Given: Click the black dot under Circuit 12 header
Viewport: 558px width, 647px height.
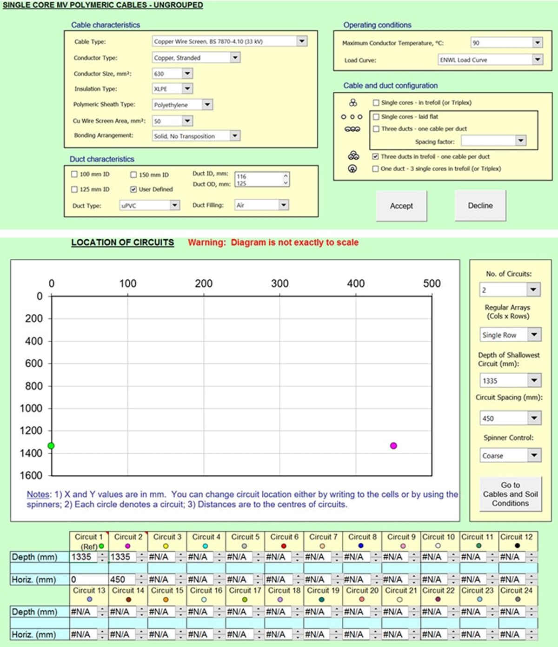Looking at the screenshot, I should pos(517,546).
